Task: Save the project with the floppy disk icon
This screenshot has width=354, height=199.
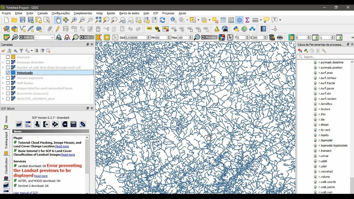Action: (23, 20)
